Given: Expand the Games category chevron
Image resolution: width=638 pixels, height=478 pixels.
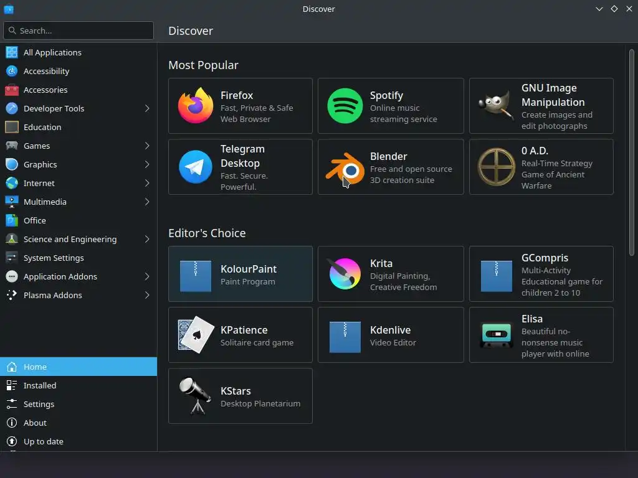Looking at the screenshot, I should point(147,146).
